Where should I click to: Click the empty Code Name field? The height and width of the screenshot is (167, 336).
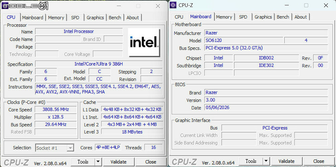[58, 39]
